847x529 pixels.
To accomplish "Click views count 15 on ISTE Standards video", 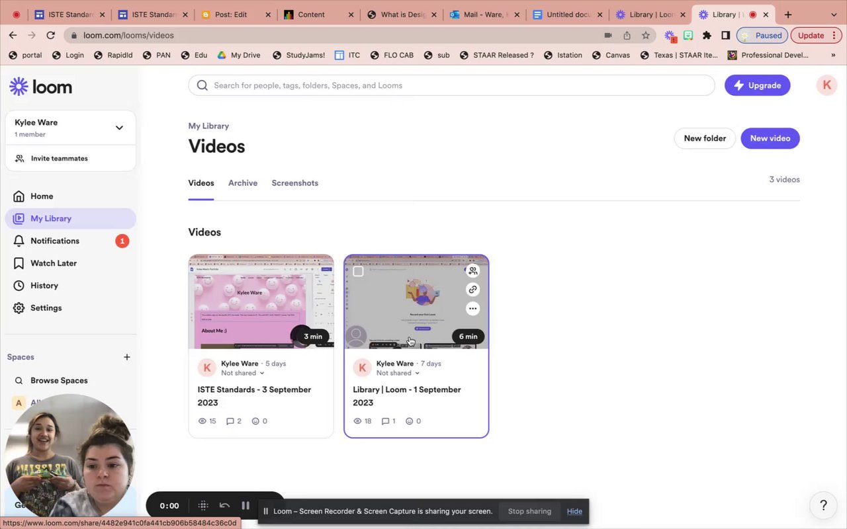I will (x=207, y=421).
